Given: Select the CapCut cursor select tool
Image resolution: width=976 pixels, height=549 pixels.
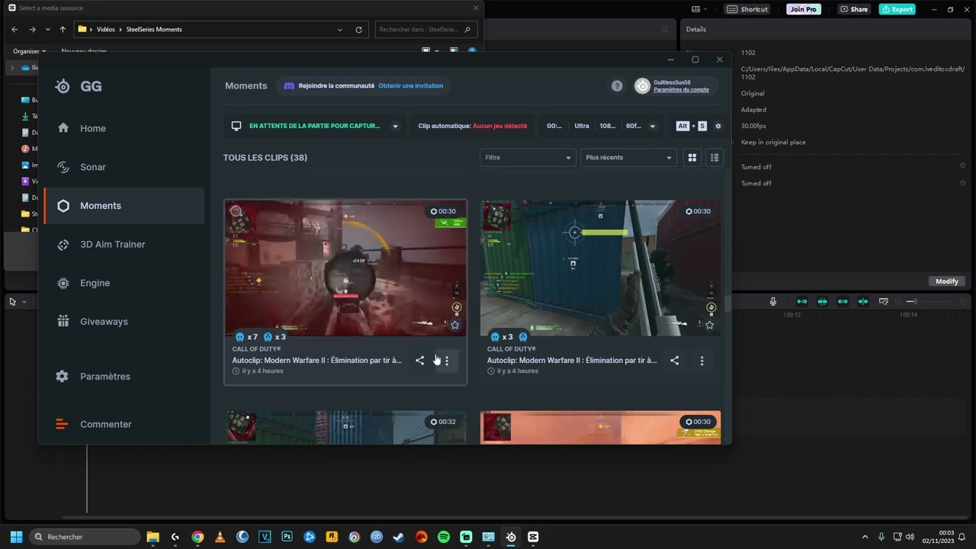Looking at the screenshot, I should coord(12,302).
